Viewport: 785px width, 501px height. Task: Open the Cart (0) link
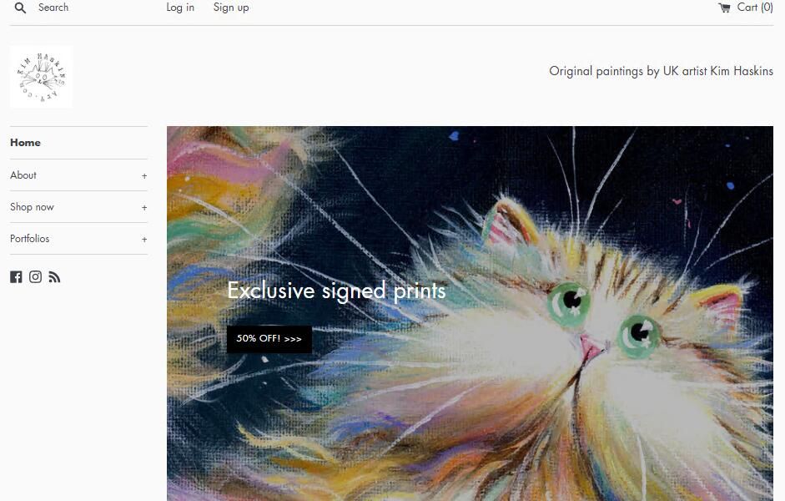point(746,8)
